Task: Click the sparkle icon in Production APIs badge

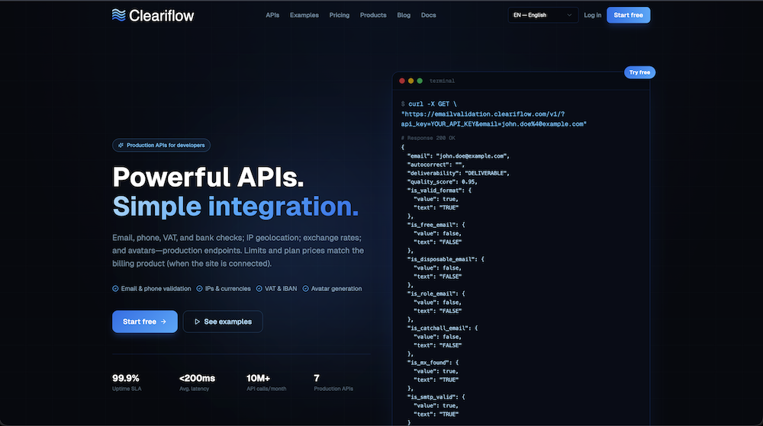Action: pos(121,146)
